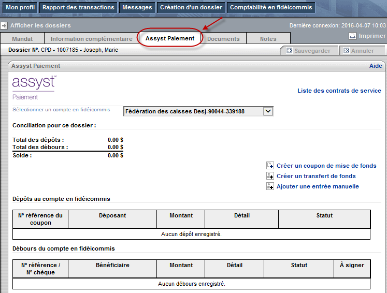Screen dimensions: 387x293
Task: Click Création d'un dossier
Action: tap(191, 8)
